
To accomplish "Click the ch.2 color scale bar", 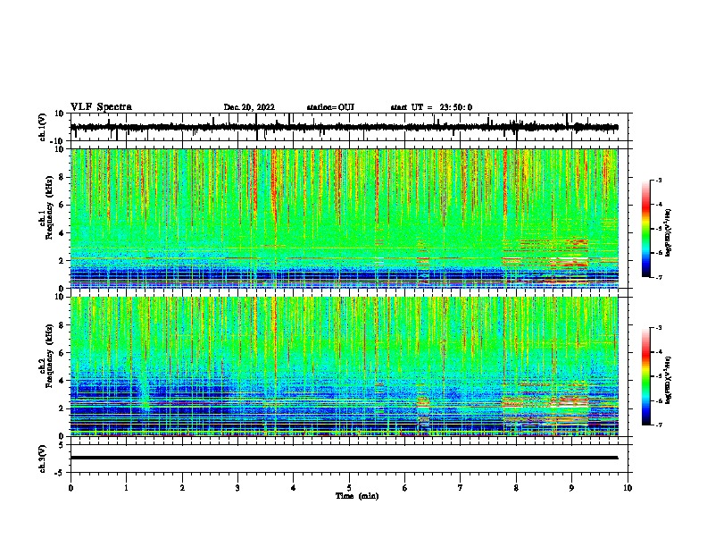I will click(646, 376).
